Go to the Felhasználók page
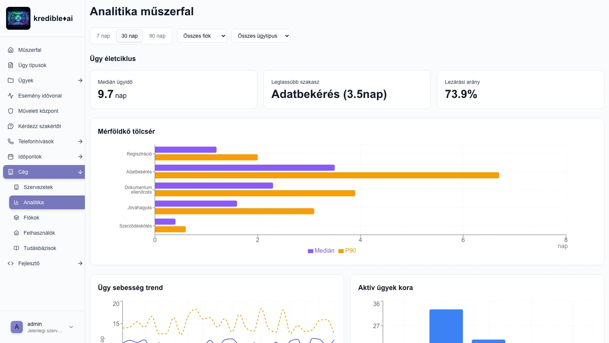The image size is (609, 343). tap(39, 233)
